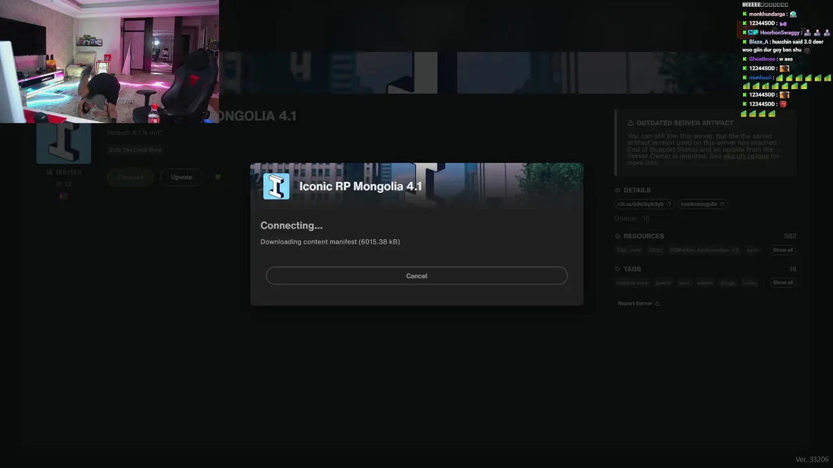
Task: Click the upvote power icon beside 12
Action: (x=59, y=185)
